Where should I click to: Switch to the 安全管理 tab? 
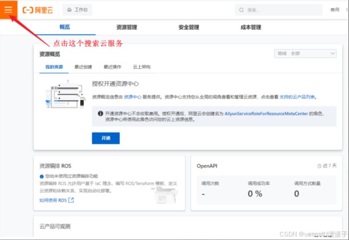[x=189, y=27]
